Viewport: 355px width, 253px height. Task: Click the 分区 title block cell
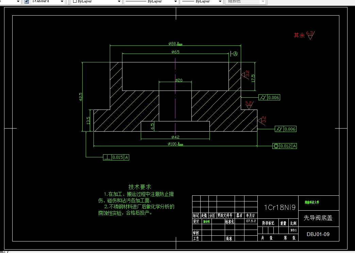coord(213,215)
